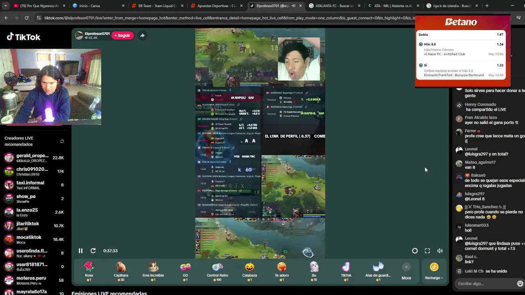Click Henry Coronado chat username
The height and width of the screenshot is (295, 525).
coord(480,104)
